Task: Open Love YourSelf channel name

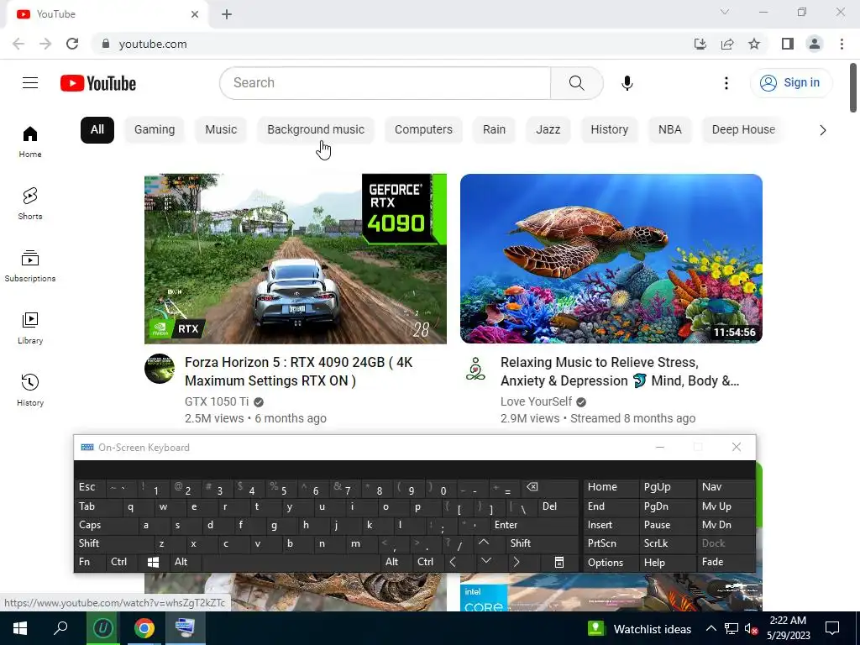Action: pyautogui.click(x=536, y=401)
